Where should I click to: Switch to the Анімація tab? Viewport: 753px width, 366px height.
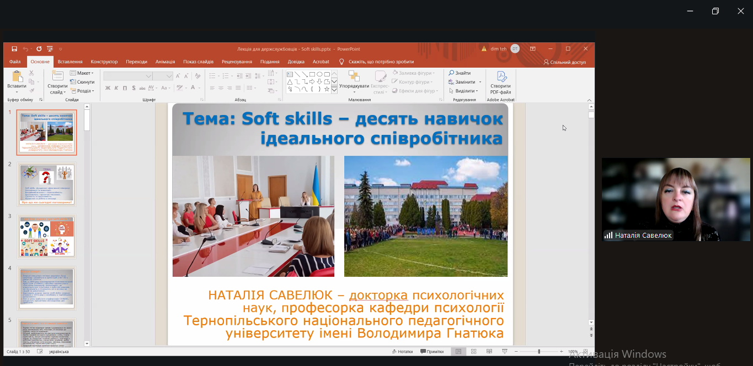165,62
